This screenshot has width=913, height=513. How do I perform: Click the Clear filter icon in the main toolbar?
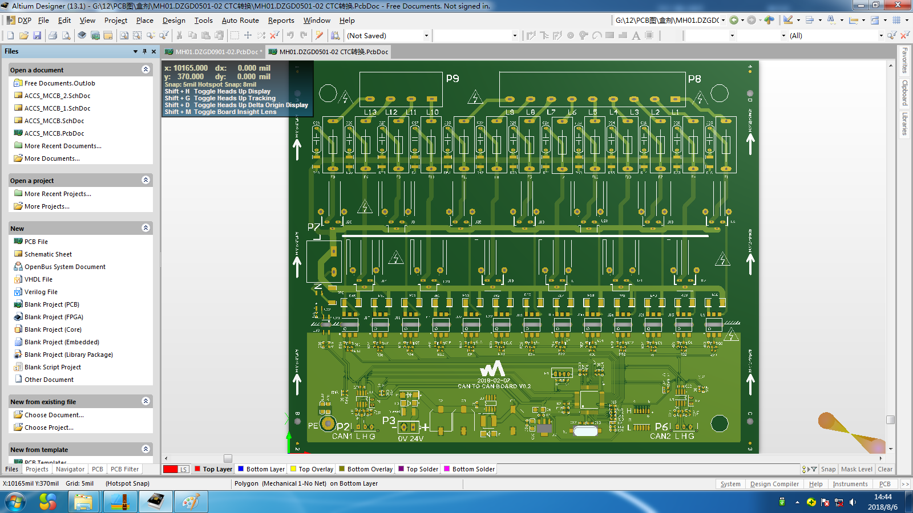click(274, 35)
